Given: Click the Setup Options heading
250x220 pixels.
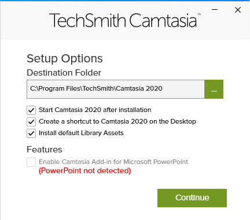Looking at the screenshot, I should pyautogui.click(x=65, y=58).
